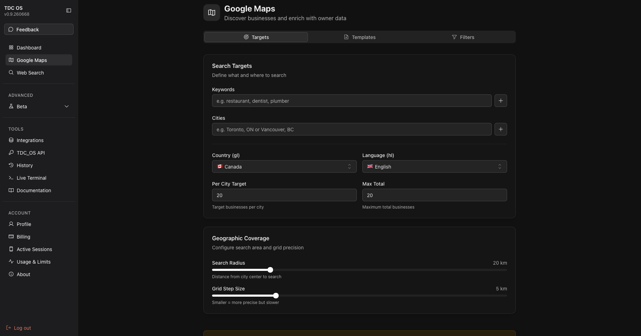This screenshot has width=641, height=336.
Task: Click the English UK flag icon
Action: [x=370, y=166]
